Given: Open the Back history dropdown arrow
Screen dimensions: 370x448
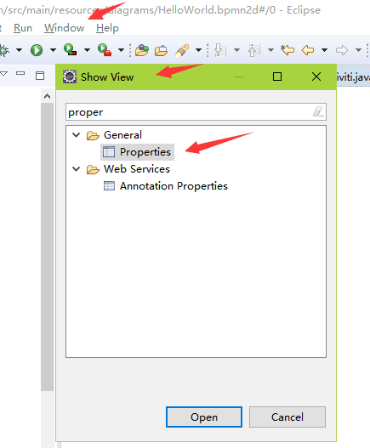Looking at the screenshot, I should coord(324,50).
